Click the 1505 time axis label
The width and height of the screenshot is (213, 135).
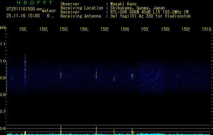tap(105, 29)
